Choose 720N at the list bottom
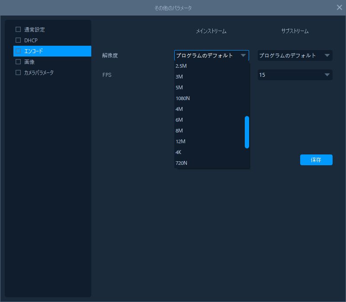This screenshot has width=346, height=302. click(182, 163)
